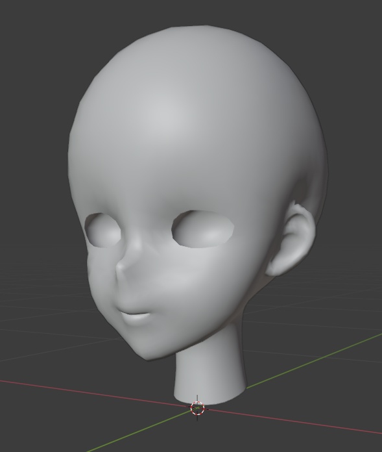Click the nose tip of the head mesh
The image size is (382, 452).
pos(121,267)
